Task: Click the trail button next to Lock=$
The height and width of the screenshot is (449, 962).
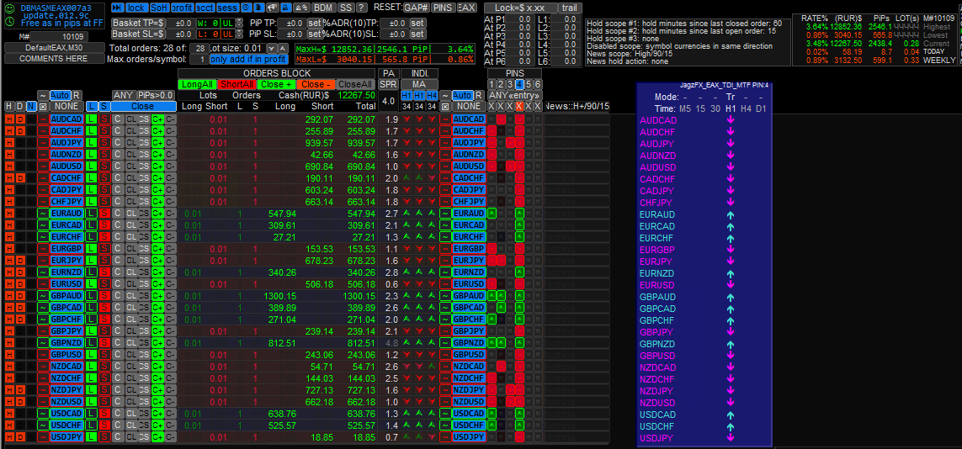Action: coord(571,8)
